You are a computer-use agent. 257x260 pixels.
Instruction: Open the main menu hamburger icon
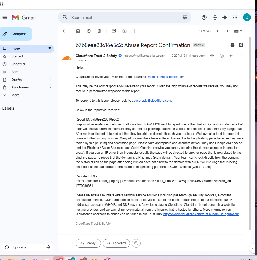click(x=5, y=18)
